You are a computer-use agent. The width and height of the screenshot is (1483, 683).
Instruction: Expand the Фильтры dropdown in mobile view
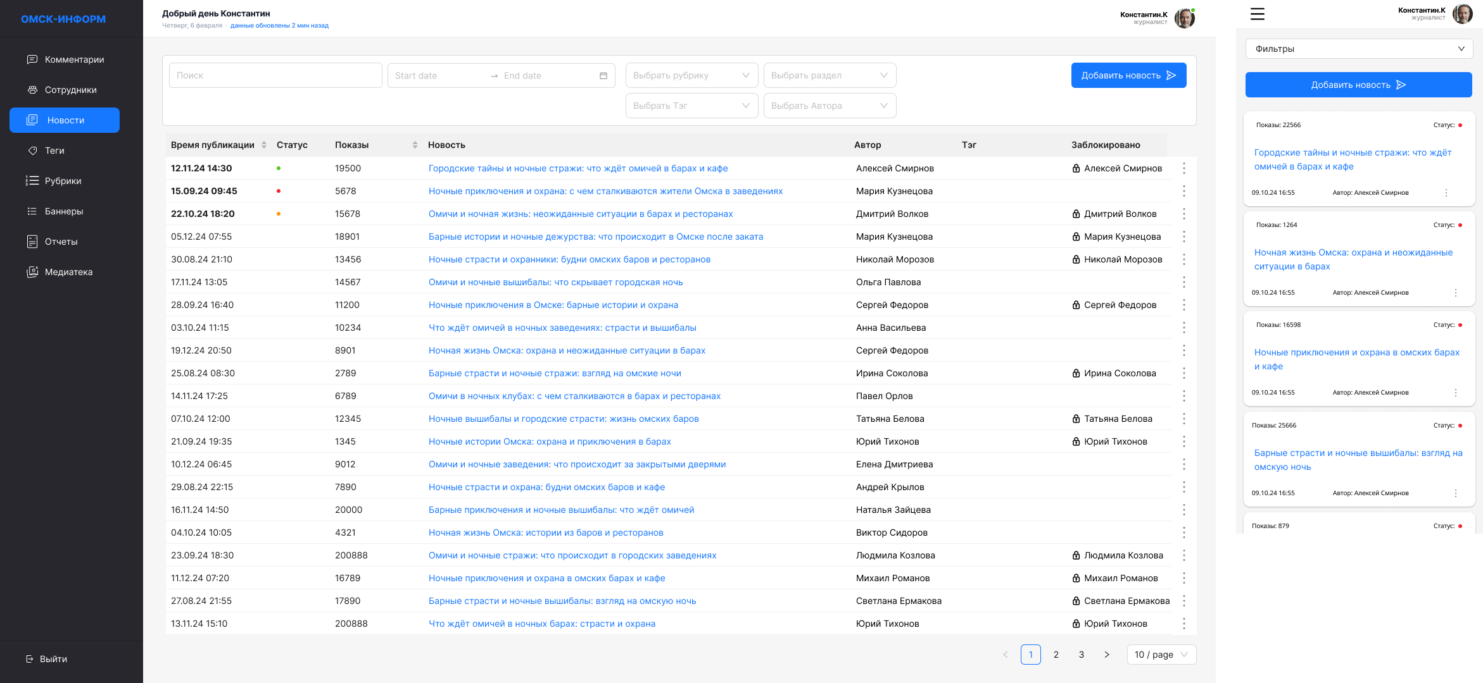coord(1359,49)
